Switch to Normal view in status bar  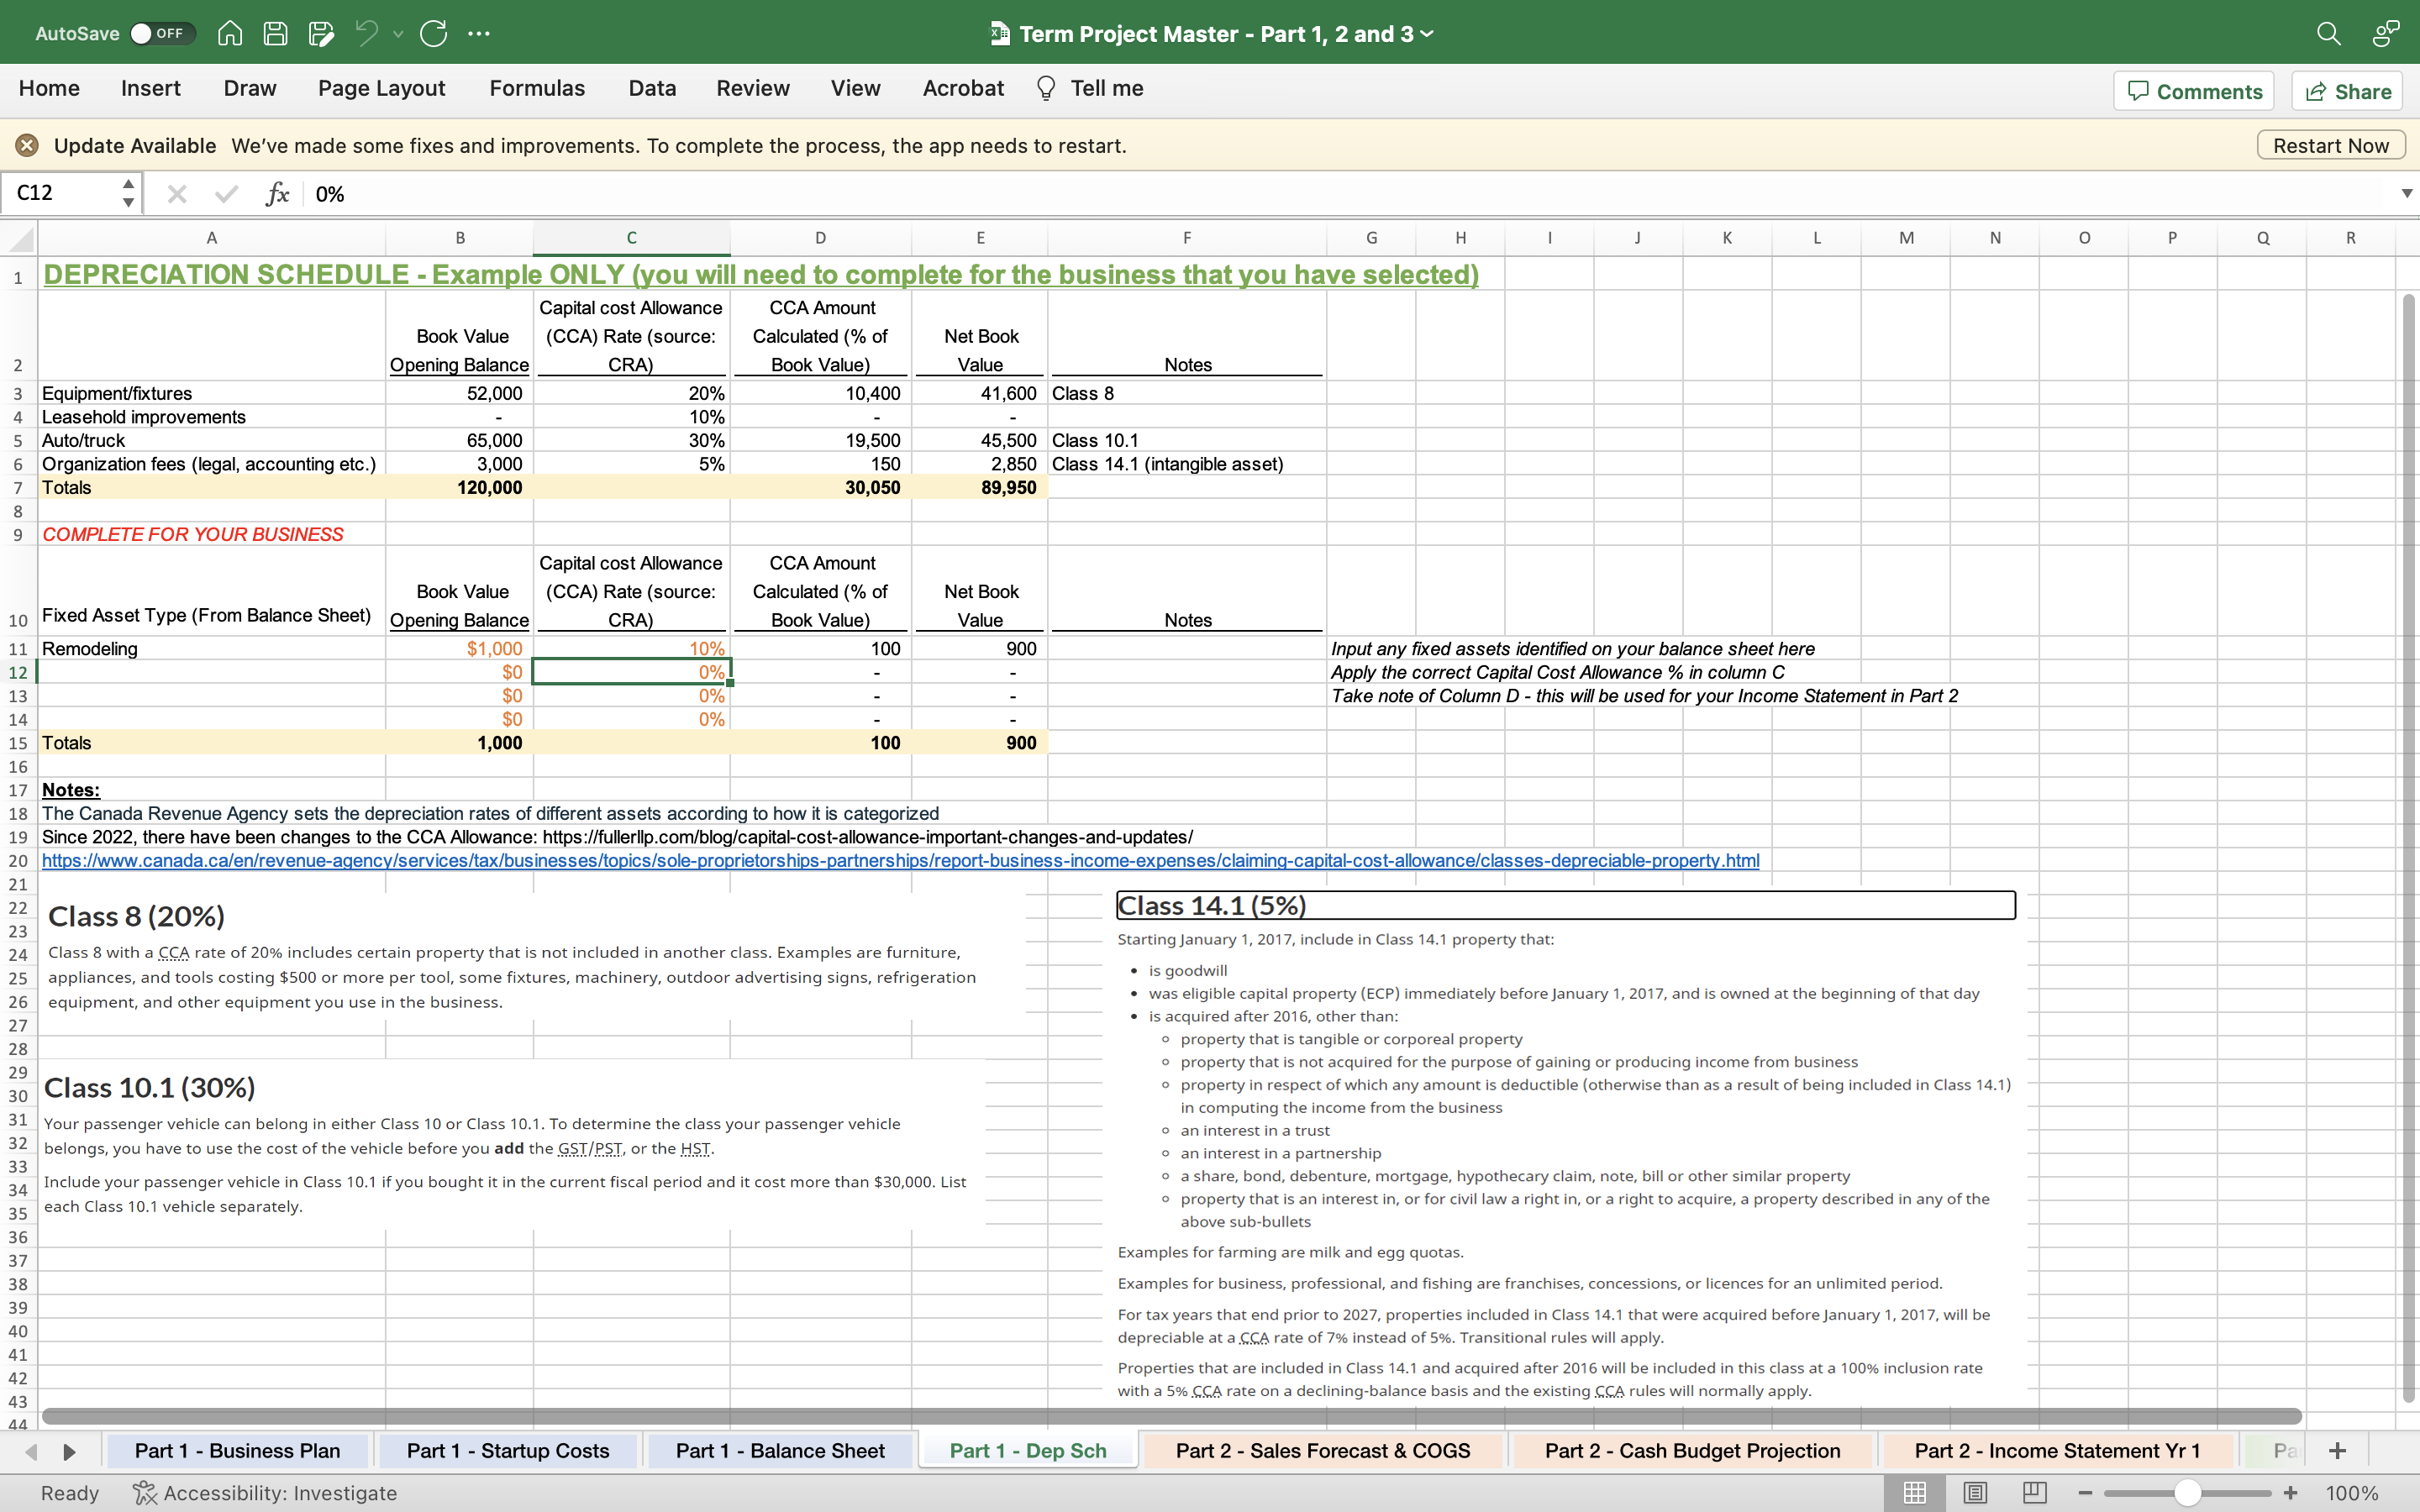point(1914,1492)
